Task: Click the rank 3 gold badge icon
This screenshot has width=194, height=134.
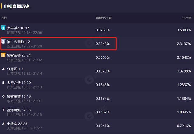Action: tap(3, 55)
